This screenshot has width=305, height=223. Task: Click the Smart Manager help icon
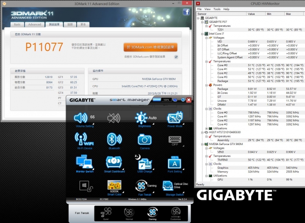click(183, 100)
